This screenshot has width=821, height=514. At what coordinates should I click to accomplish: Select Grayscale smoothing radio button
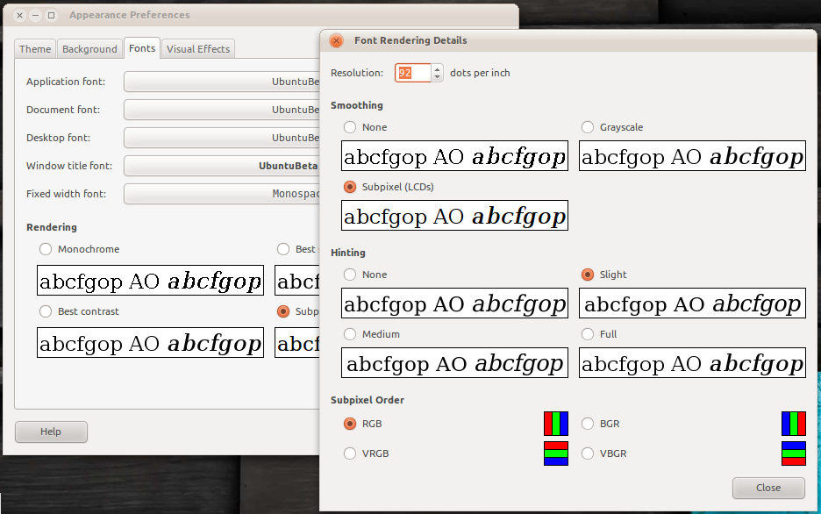(x=588, y=127)
